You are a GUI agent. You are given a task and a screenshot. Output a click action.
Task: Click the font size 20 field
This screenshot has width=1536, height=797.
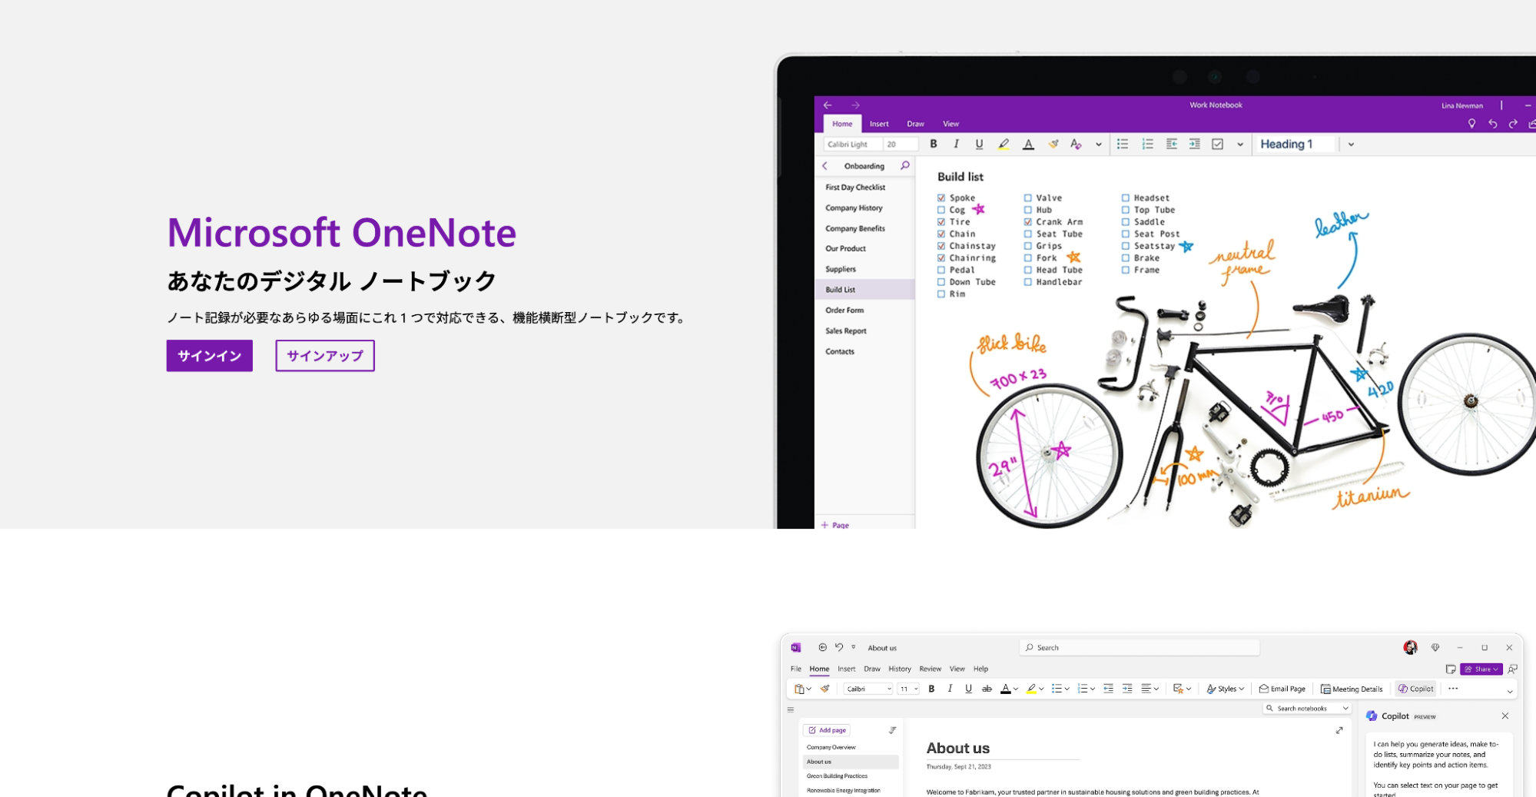coord(901,144)
